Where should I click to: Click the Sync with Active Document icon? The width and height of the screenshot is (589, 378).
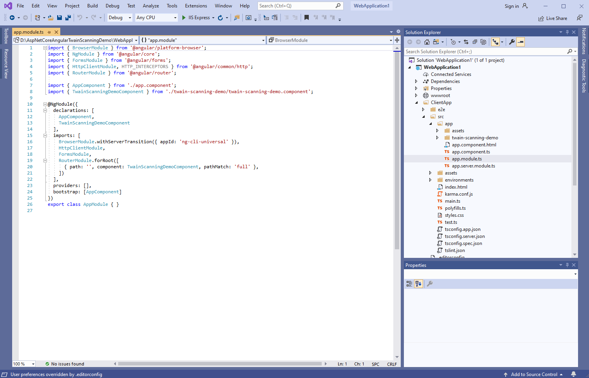click(x=466, y=42)
